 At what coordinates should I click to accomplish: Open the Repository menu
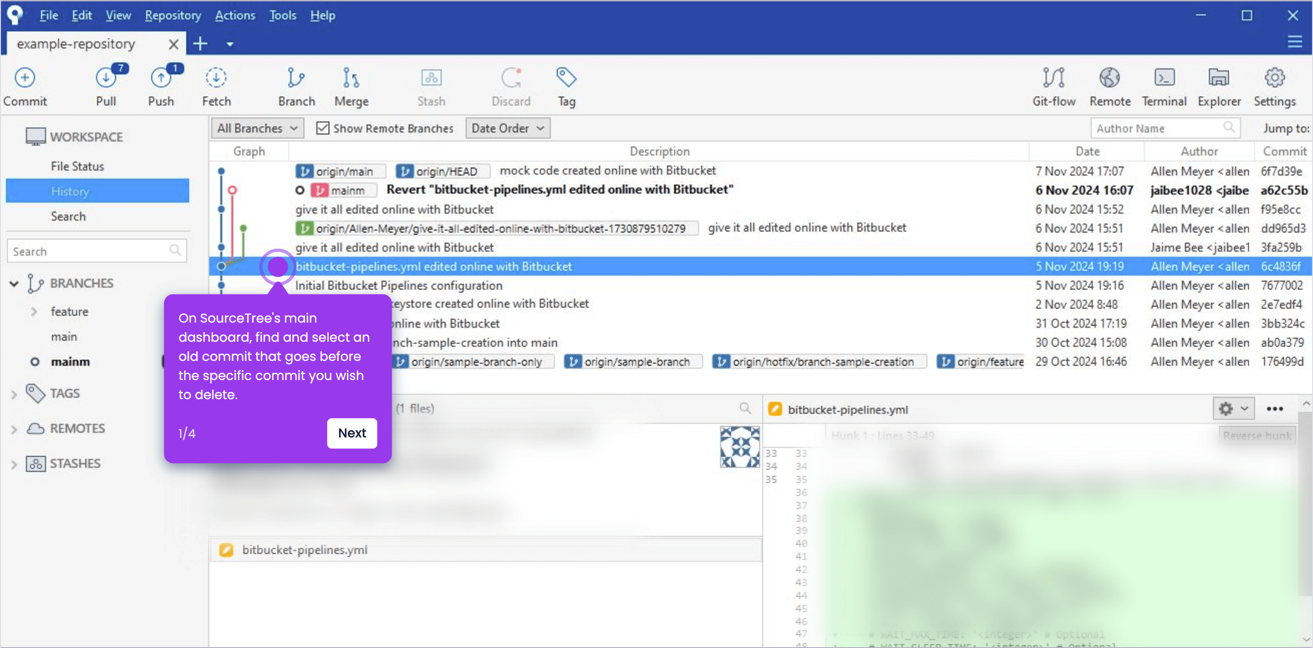click(173, 15)
